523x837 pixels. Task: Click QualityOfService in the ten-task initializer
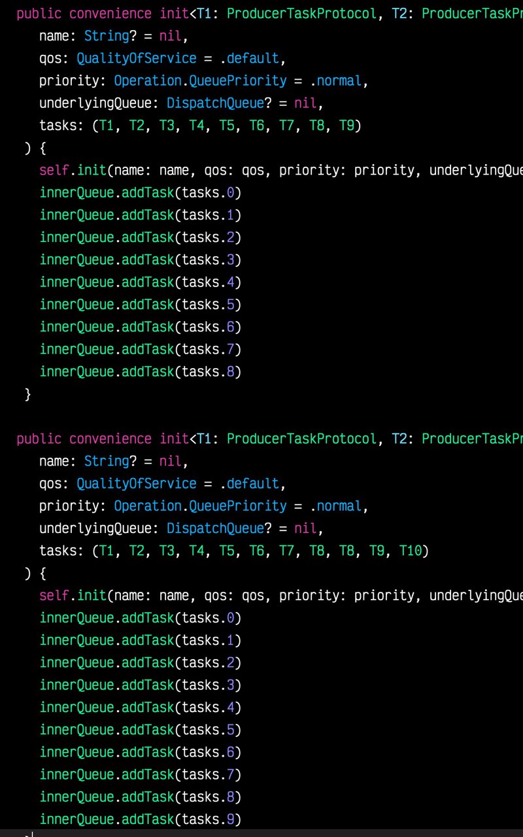137,483
